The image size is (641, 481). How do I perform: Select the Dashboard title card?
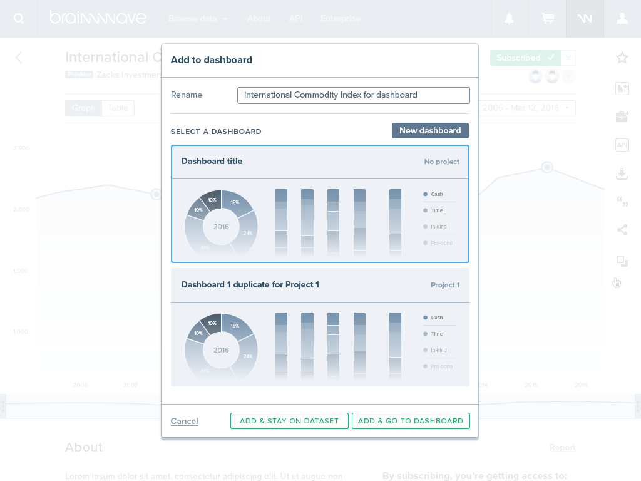(x=320, y=204)
